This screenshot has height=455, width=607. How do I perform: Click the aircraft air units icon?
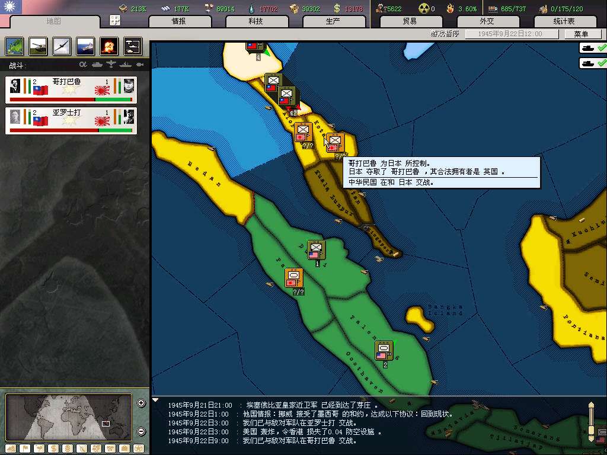click(x=62, y=46)
